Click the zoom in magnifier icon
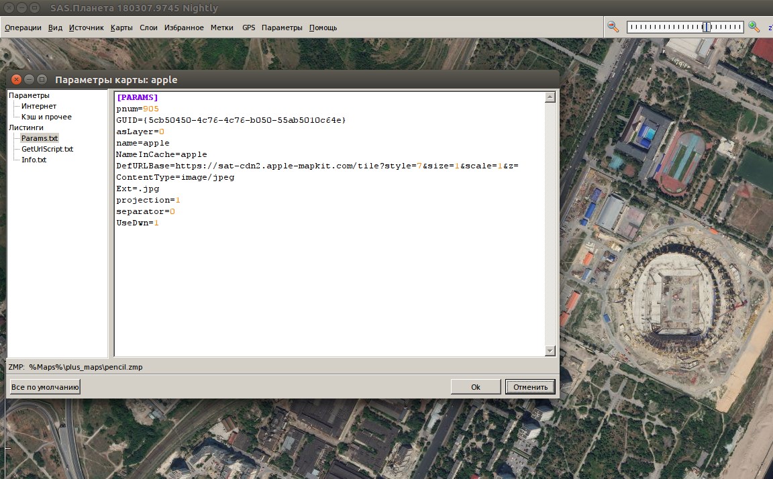 click(754, 27)
